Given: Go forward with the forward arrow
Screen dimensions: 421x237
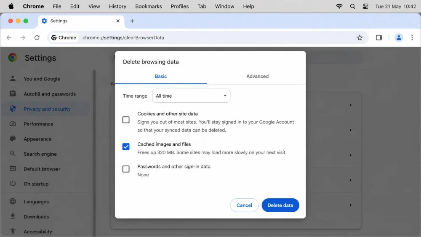Looking at the screenshot, I should click(x=23, y=37).
